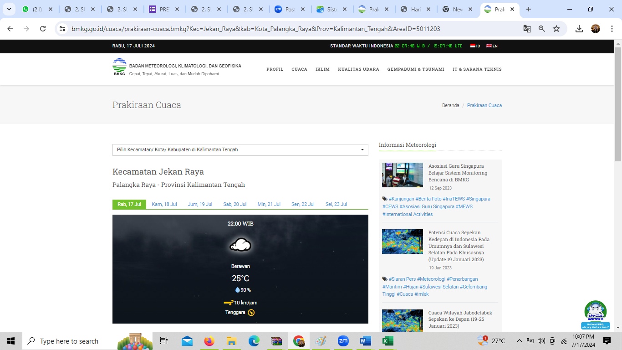Click the Live Chat mascot icon
This screenshot has height=350, width=622.
596,314
